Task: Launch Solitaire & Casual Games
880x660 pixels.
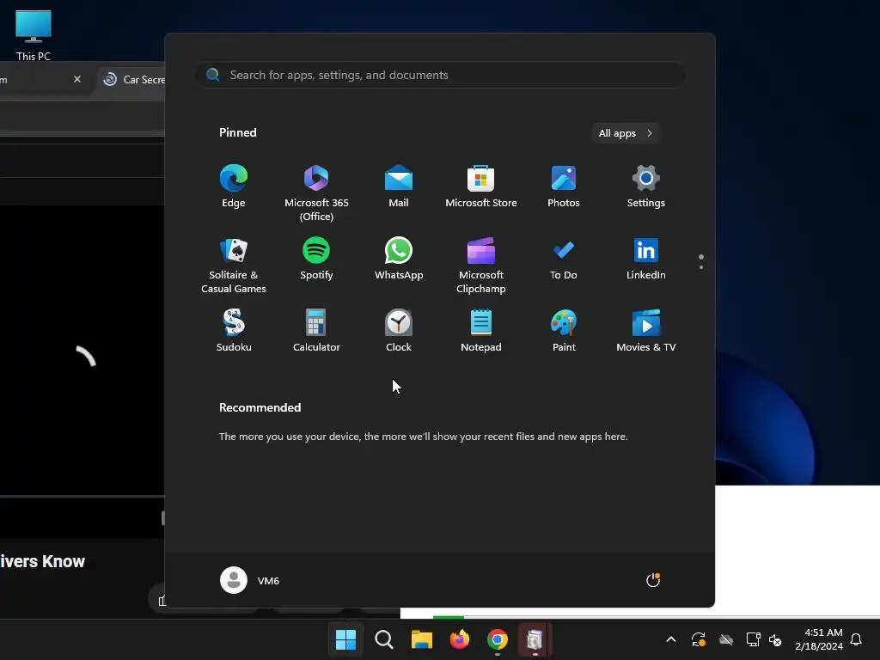Action: click(234, 266)
